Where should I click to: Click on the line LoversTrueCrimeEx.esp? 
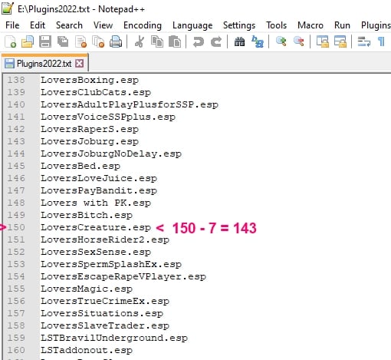[x=105, y=301]
